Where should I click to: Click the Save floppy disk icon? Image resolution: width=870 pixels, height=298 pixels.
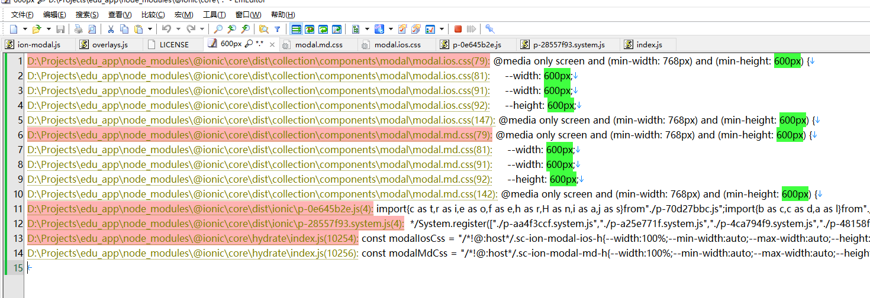click(x=60, y=29)
